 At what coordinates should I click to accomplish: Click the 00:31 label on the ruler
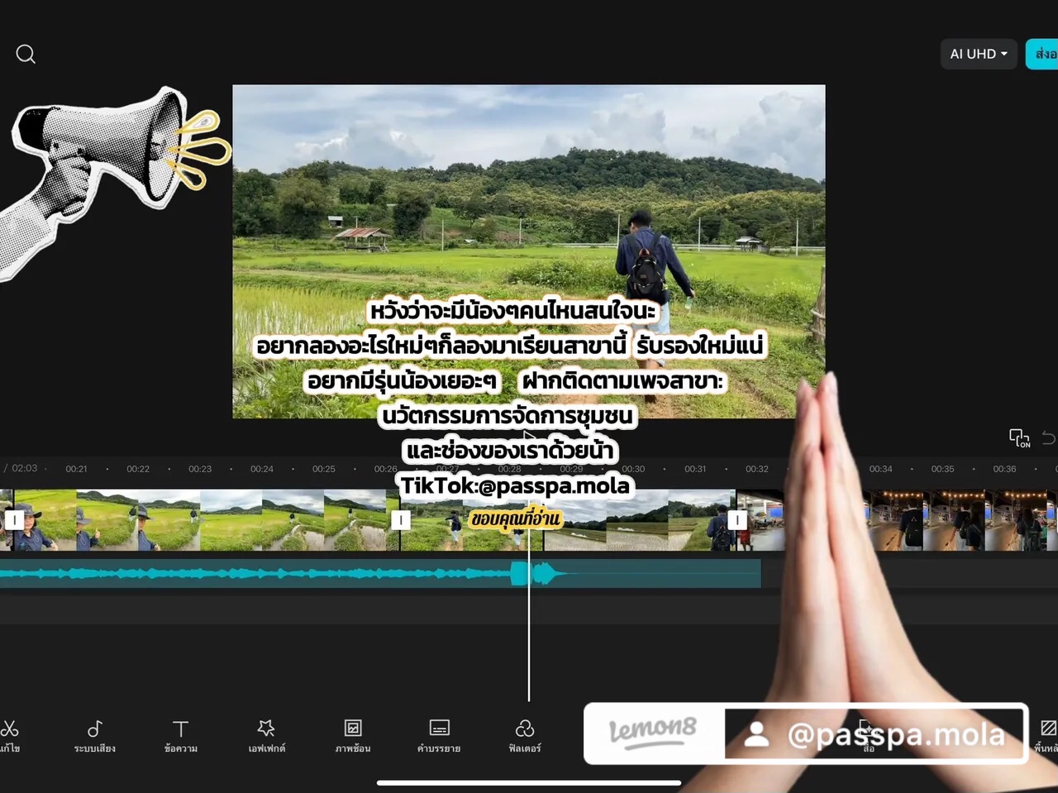coord(695,469)
